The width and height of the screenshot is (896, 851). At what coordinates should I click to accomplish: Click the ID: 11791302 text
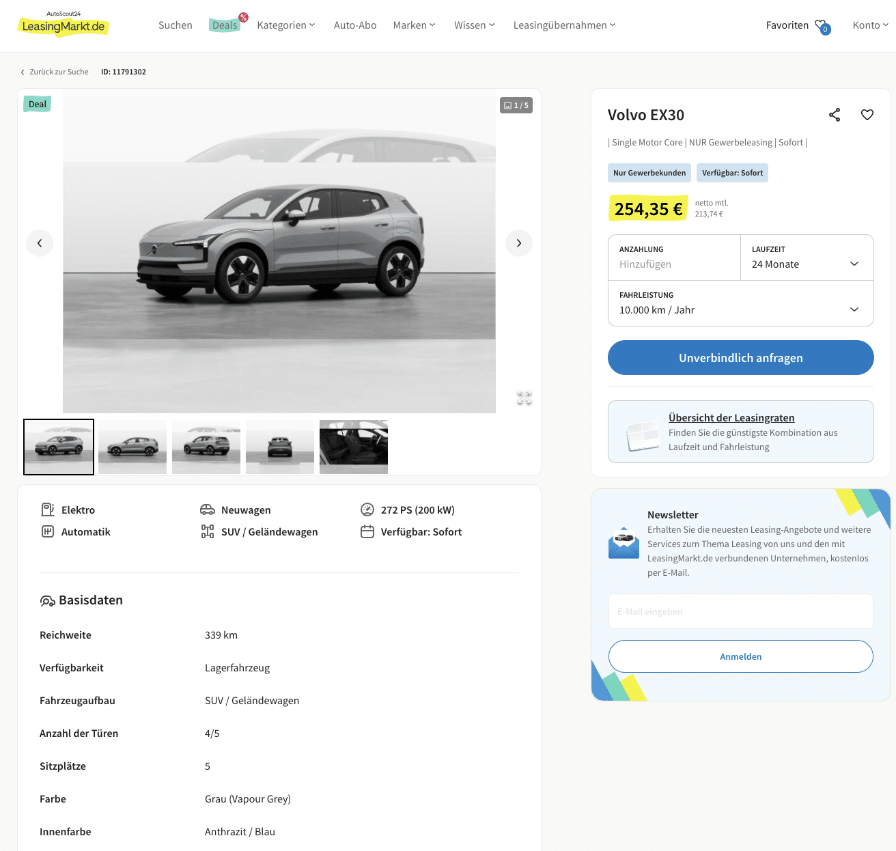pyautogui.click(x=124, y=72)
